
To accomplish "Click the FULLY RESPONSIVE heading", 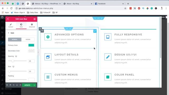I will coord(128,35).
